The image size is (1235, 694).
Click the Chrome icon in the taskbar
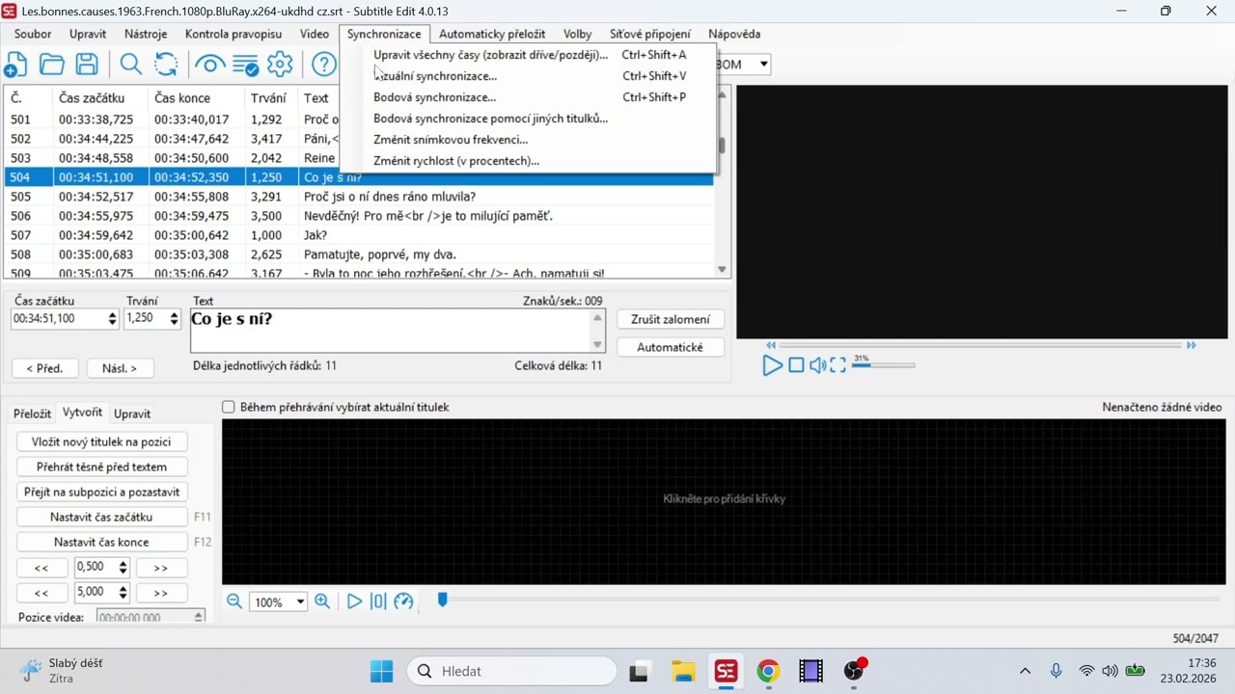(768, 671)
